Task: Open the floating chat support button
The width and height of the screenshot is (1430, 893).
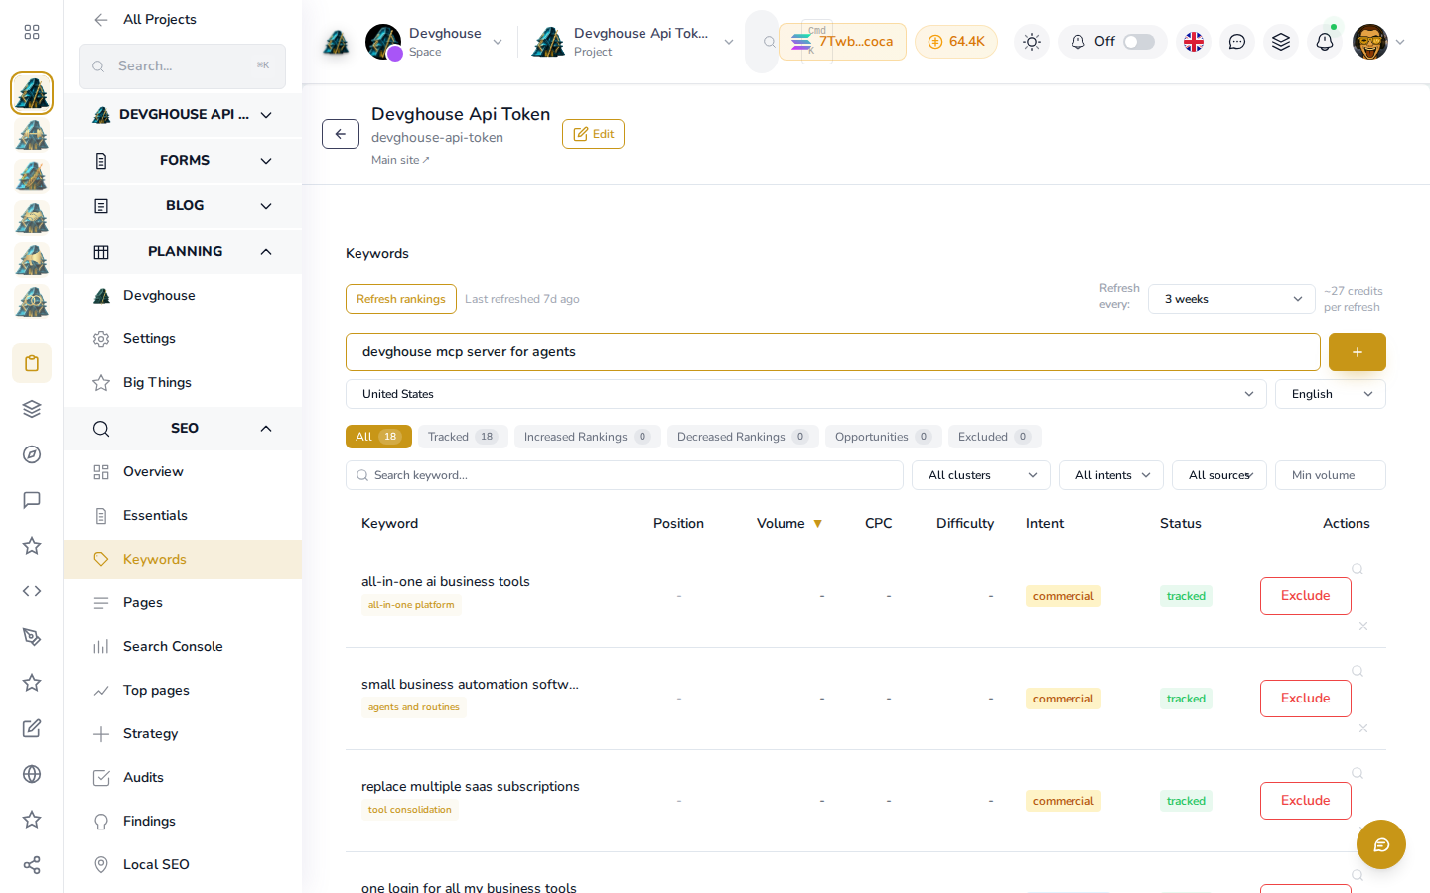Action: coord(1381,844)
